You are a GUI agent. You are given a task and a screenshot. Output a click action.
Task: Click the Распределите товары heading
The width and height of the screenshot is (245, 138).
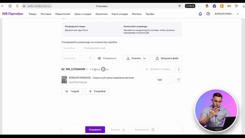tap(75, 26)
